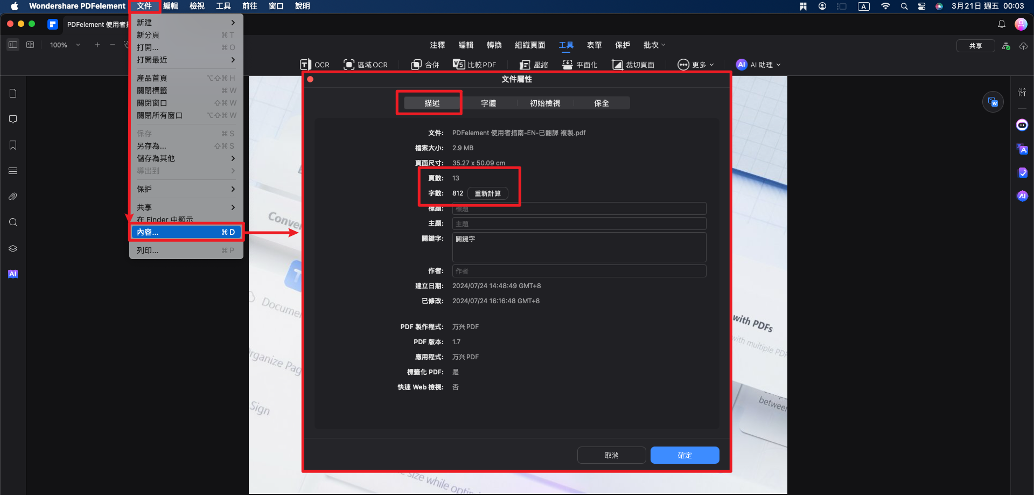Toggle the left sidebar panel view button
Image resolution: width=1034 pixels, height=495 pixels.
click(x=13, y=45)
